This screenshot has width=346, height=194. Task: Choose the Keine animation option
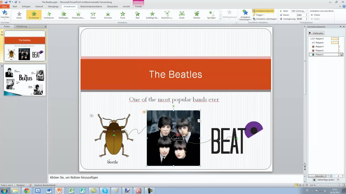pyautogui.click(x=19, y=15)
